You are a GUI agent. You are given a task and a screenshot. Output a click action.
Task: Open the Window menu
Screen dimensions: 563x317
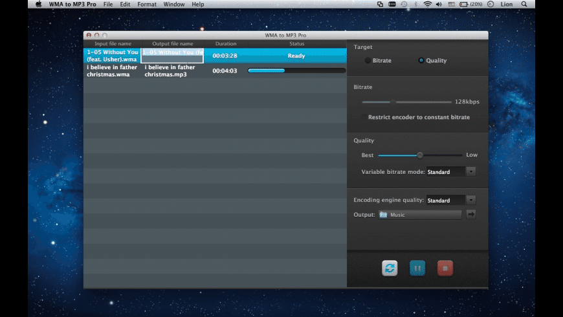pos(174,5)
